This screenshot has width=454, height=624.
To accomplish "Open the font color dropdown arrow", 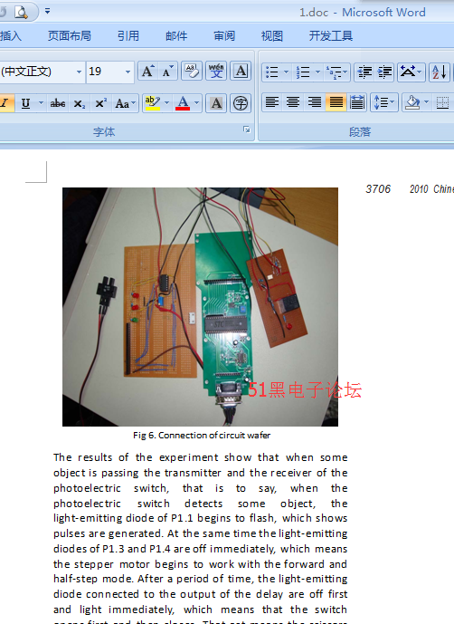I will click(x=197, y=103).
